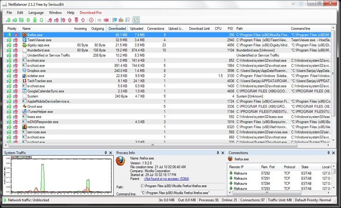Click the thunderbird.exe process icon
Screen dimensions: 341x208
(x=24, y=50)
